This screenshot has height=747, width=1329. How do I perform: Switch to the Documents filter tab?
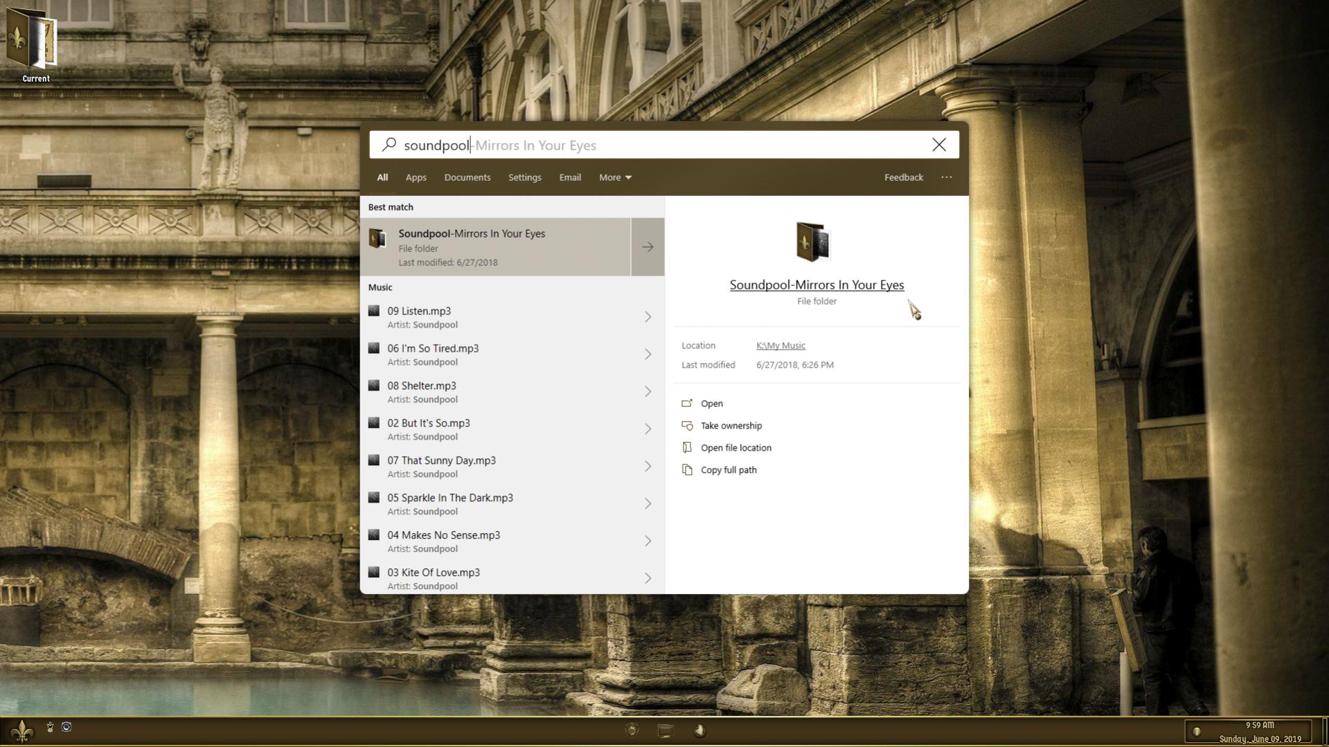coord(467,177)
